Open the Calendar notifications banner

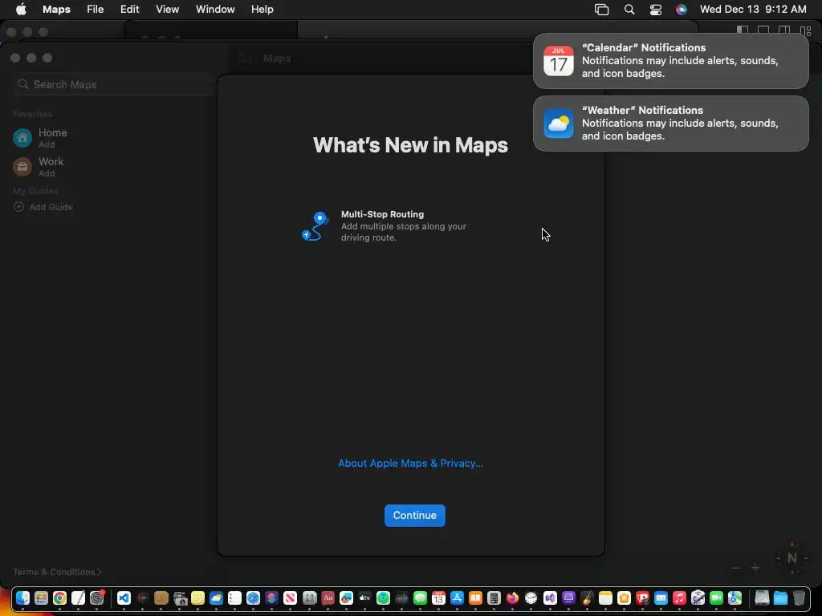click(670, 61)
